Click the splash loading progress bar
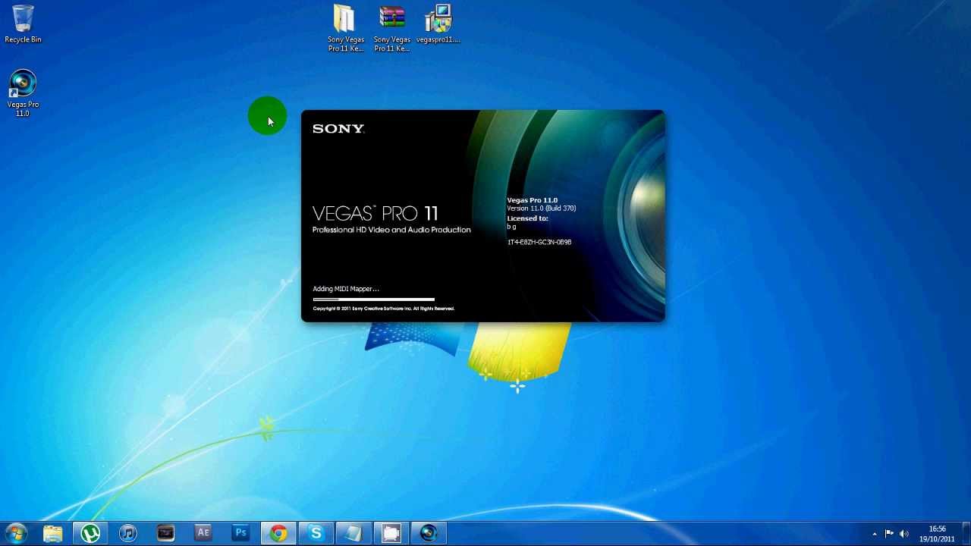Image resolution: width=971 pixels, height=546 pixels. [374, 300]
